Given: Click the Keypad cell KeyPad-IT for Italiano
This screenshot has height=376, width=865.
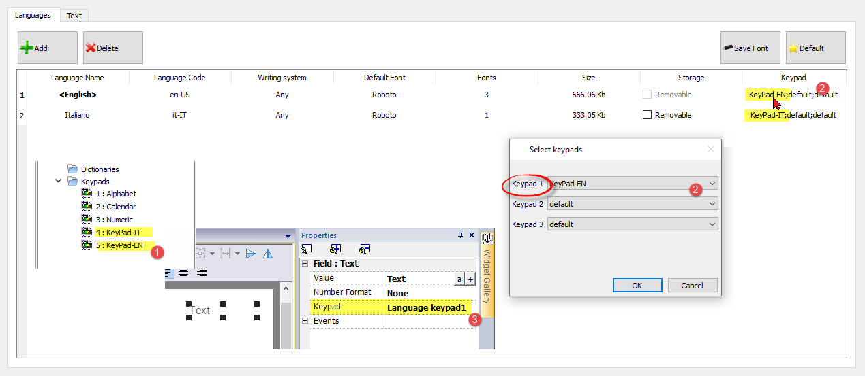Looking at the screenshot, I should [793, 115].
